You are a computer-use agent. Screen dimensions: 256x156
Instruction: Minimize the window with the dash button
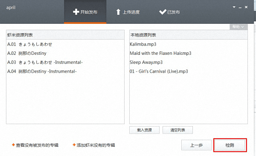[x=240, y=7]
